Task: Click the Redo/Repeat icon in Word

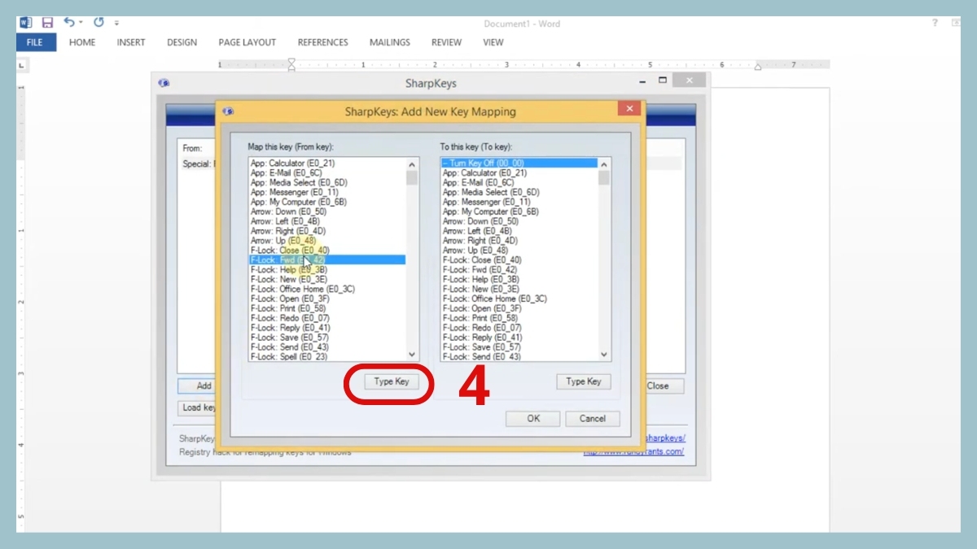Action: tap(99, 23)
